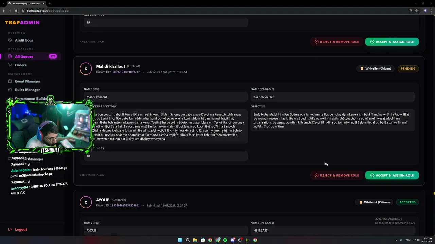Open File Explorer from the taskbar
The height and width of the screenshot is (244, 435).
195,240
